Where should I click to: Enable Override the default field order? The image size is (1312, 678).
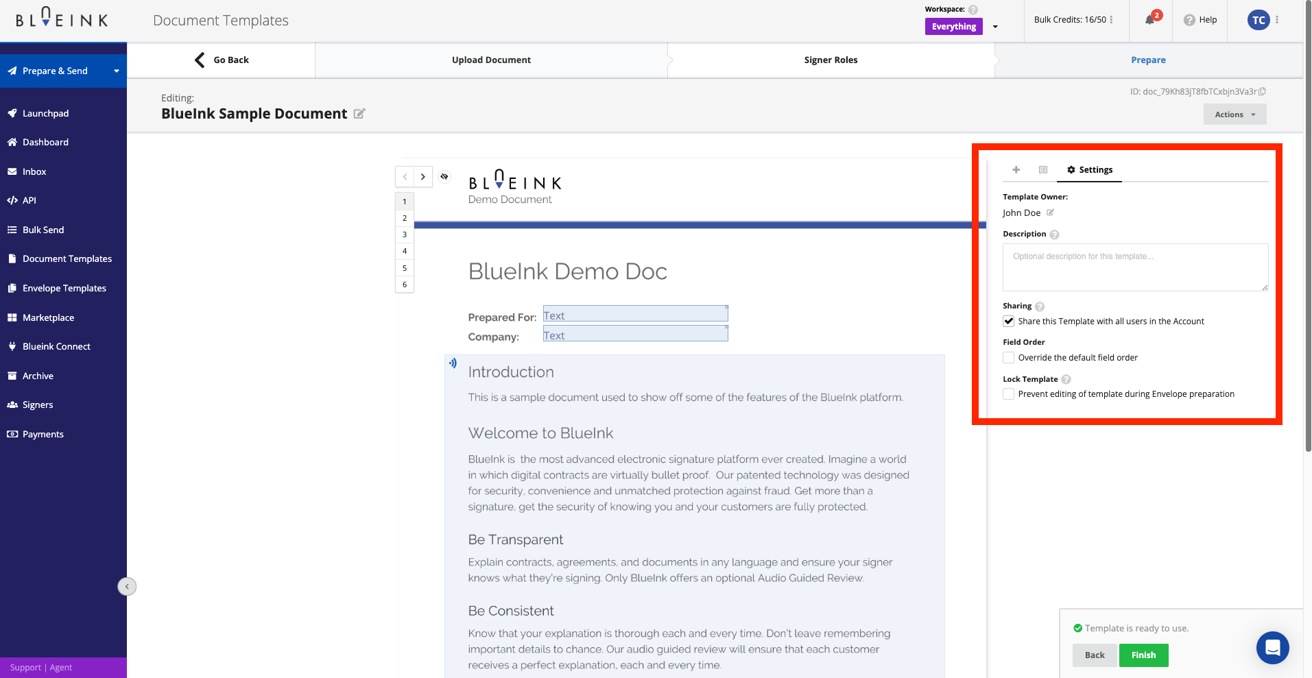click(x=1009, y=357)
